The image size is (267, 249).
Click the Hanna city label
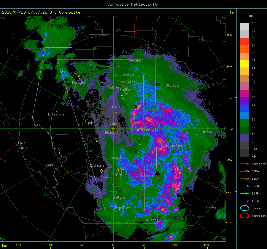(207, 132)
